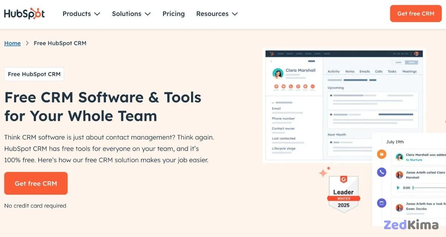
Task: Click the orange nurture icon beside July 19th entry
Action: 381,154
